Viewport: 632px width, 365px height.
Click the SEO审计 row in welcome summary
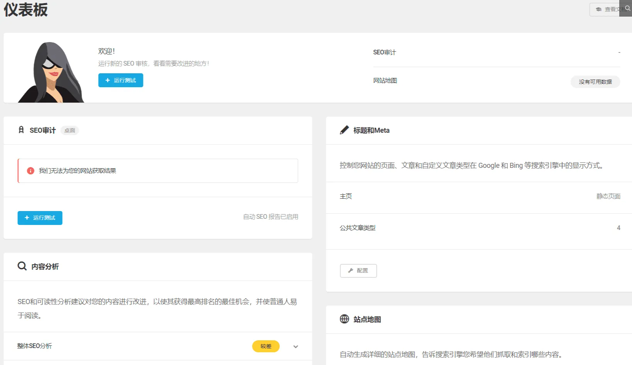(497, 52)
